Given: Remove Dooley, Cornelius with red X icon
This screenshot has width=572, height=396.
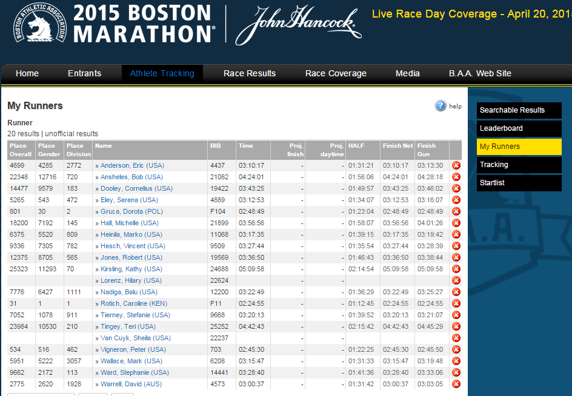Looking at the screenshot, I should tap(456, 188).
